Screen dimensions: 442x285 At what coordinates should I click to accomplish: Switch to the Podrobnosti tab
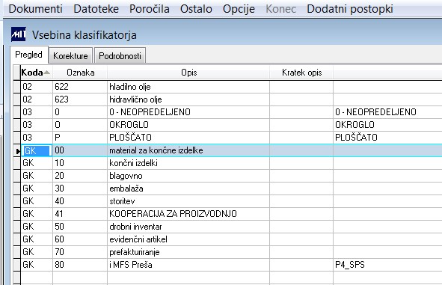pos(120,56)
